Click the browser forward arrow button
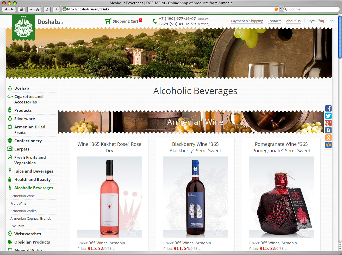The height and width of the screenshot is (255, 342). [13, 9]
